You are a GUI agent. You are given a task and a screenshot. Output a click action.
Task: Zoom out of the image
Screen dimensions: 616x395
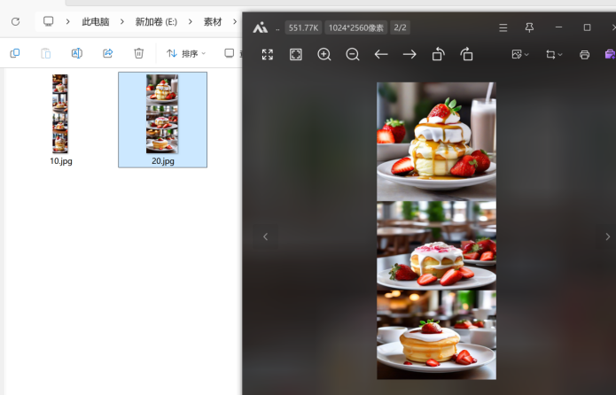pos(353,55)
